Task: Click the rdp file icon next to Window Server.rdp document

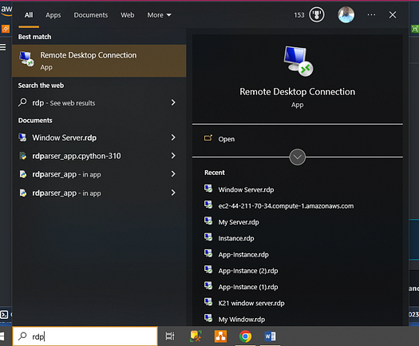Action: pos(22,137)
